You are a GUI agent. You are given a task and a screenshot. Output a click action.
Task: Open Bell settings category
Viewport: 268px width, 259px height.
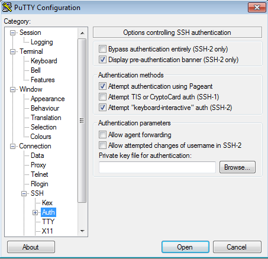point(35,70)
